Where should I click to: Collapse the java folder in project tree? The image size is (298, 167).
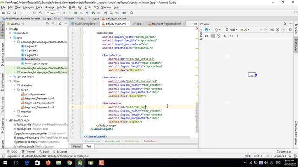[x=10, y=38]
